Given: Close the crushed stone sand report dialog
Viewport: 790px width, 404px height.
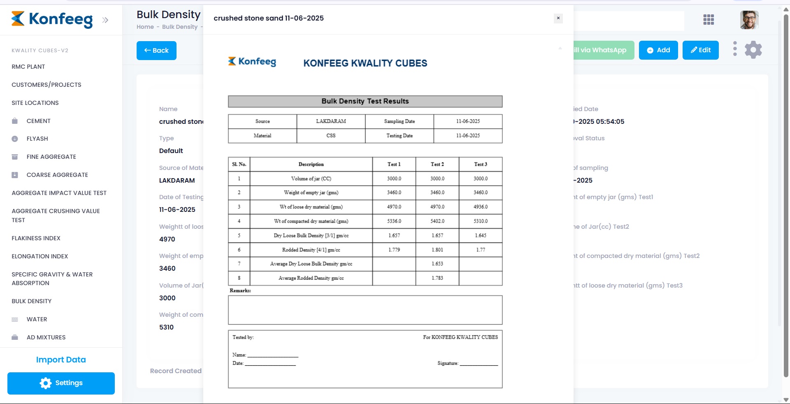Looking at the screenshot, I should coord(558,18).
